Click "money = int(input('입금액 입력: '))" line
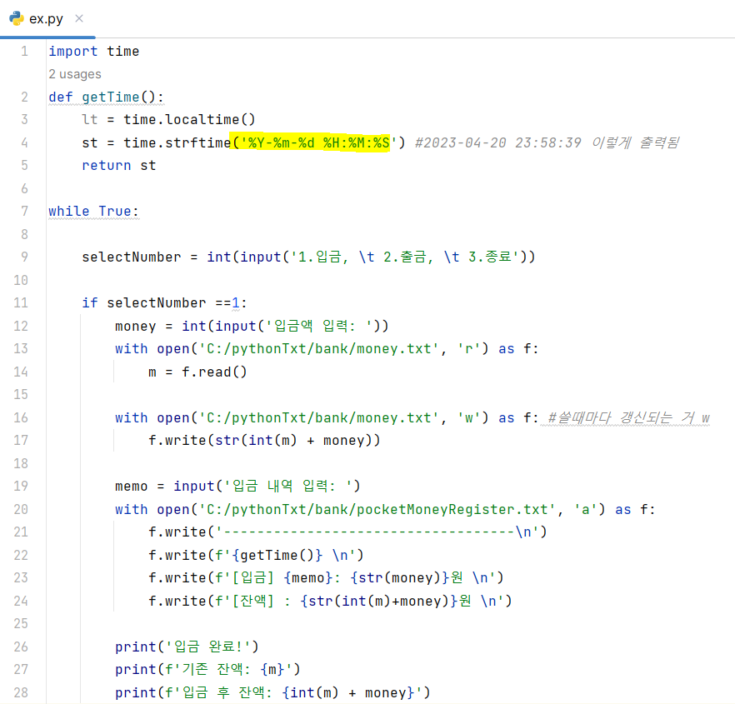Image resolution: width=735 pixels, height=704 pixels. point(252,326)
